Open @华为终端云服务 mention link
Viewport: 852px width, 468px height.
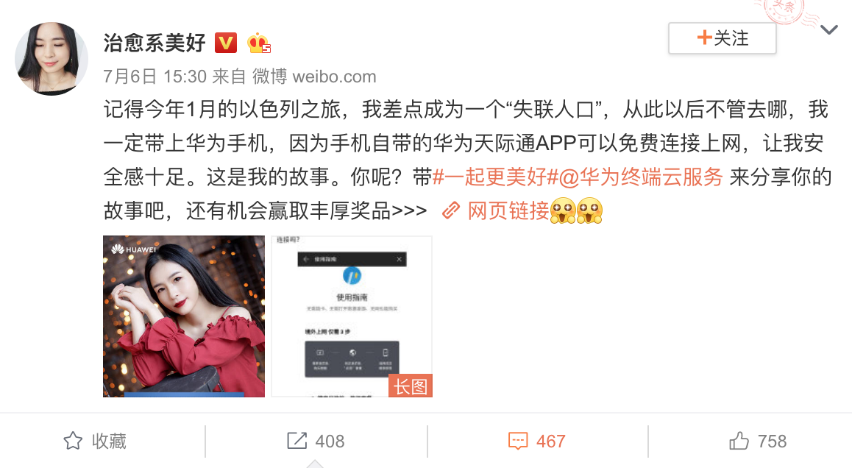641,177
